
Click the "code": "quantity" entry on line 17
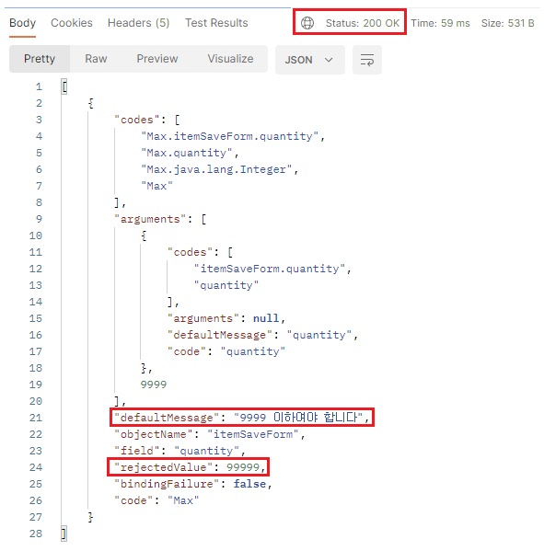tap(226, 351)
